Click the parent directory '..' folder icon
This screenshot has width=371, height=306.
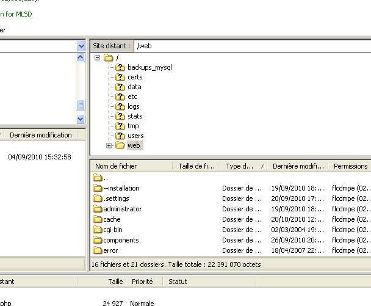click(x=98, y=178)
